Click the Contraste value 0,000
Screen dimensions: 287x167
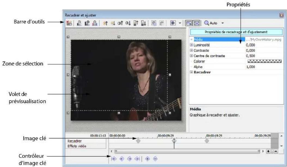pos(250,50)
